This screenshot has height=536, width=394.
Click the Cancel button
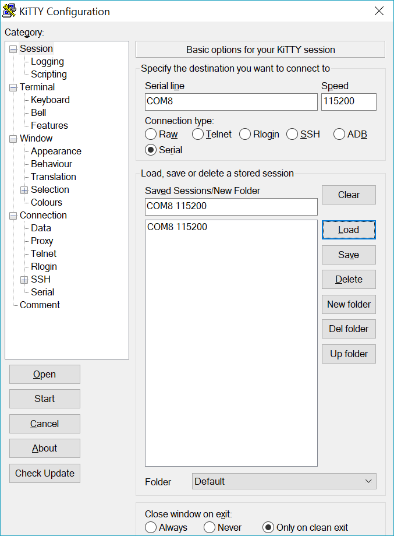(x=45, y=424)
